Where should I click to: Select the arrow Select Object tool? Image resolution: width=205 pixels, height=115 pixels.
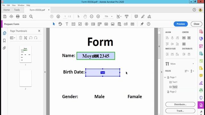point(54,24)
